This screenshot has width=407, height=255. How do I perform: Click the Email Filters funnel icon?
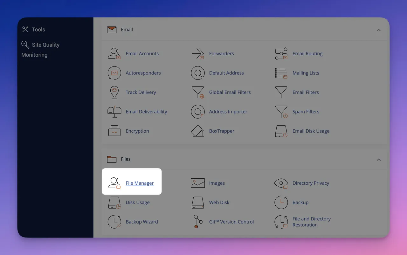pyautogui.click(x=281, y=93)
